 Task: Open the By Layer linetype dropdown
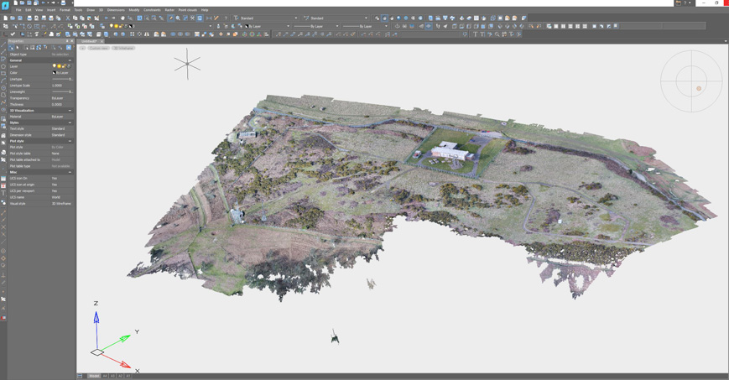pos(316,26)
